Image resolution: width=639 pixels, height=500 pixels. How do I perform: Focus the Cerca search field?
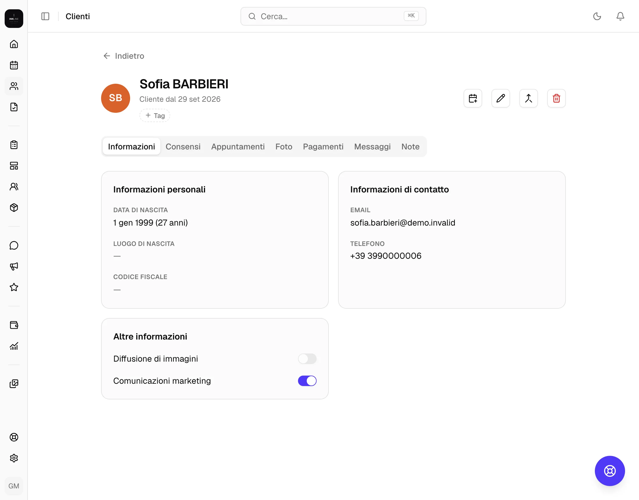pos(333,16)
